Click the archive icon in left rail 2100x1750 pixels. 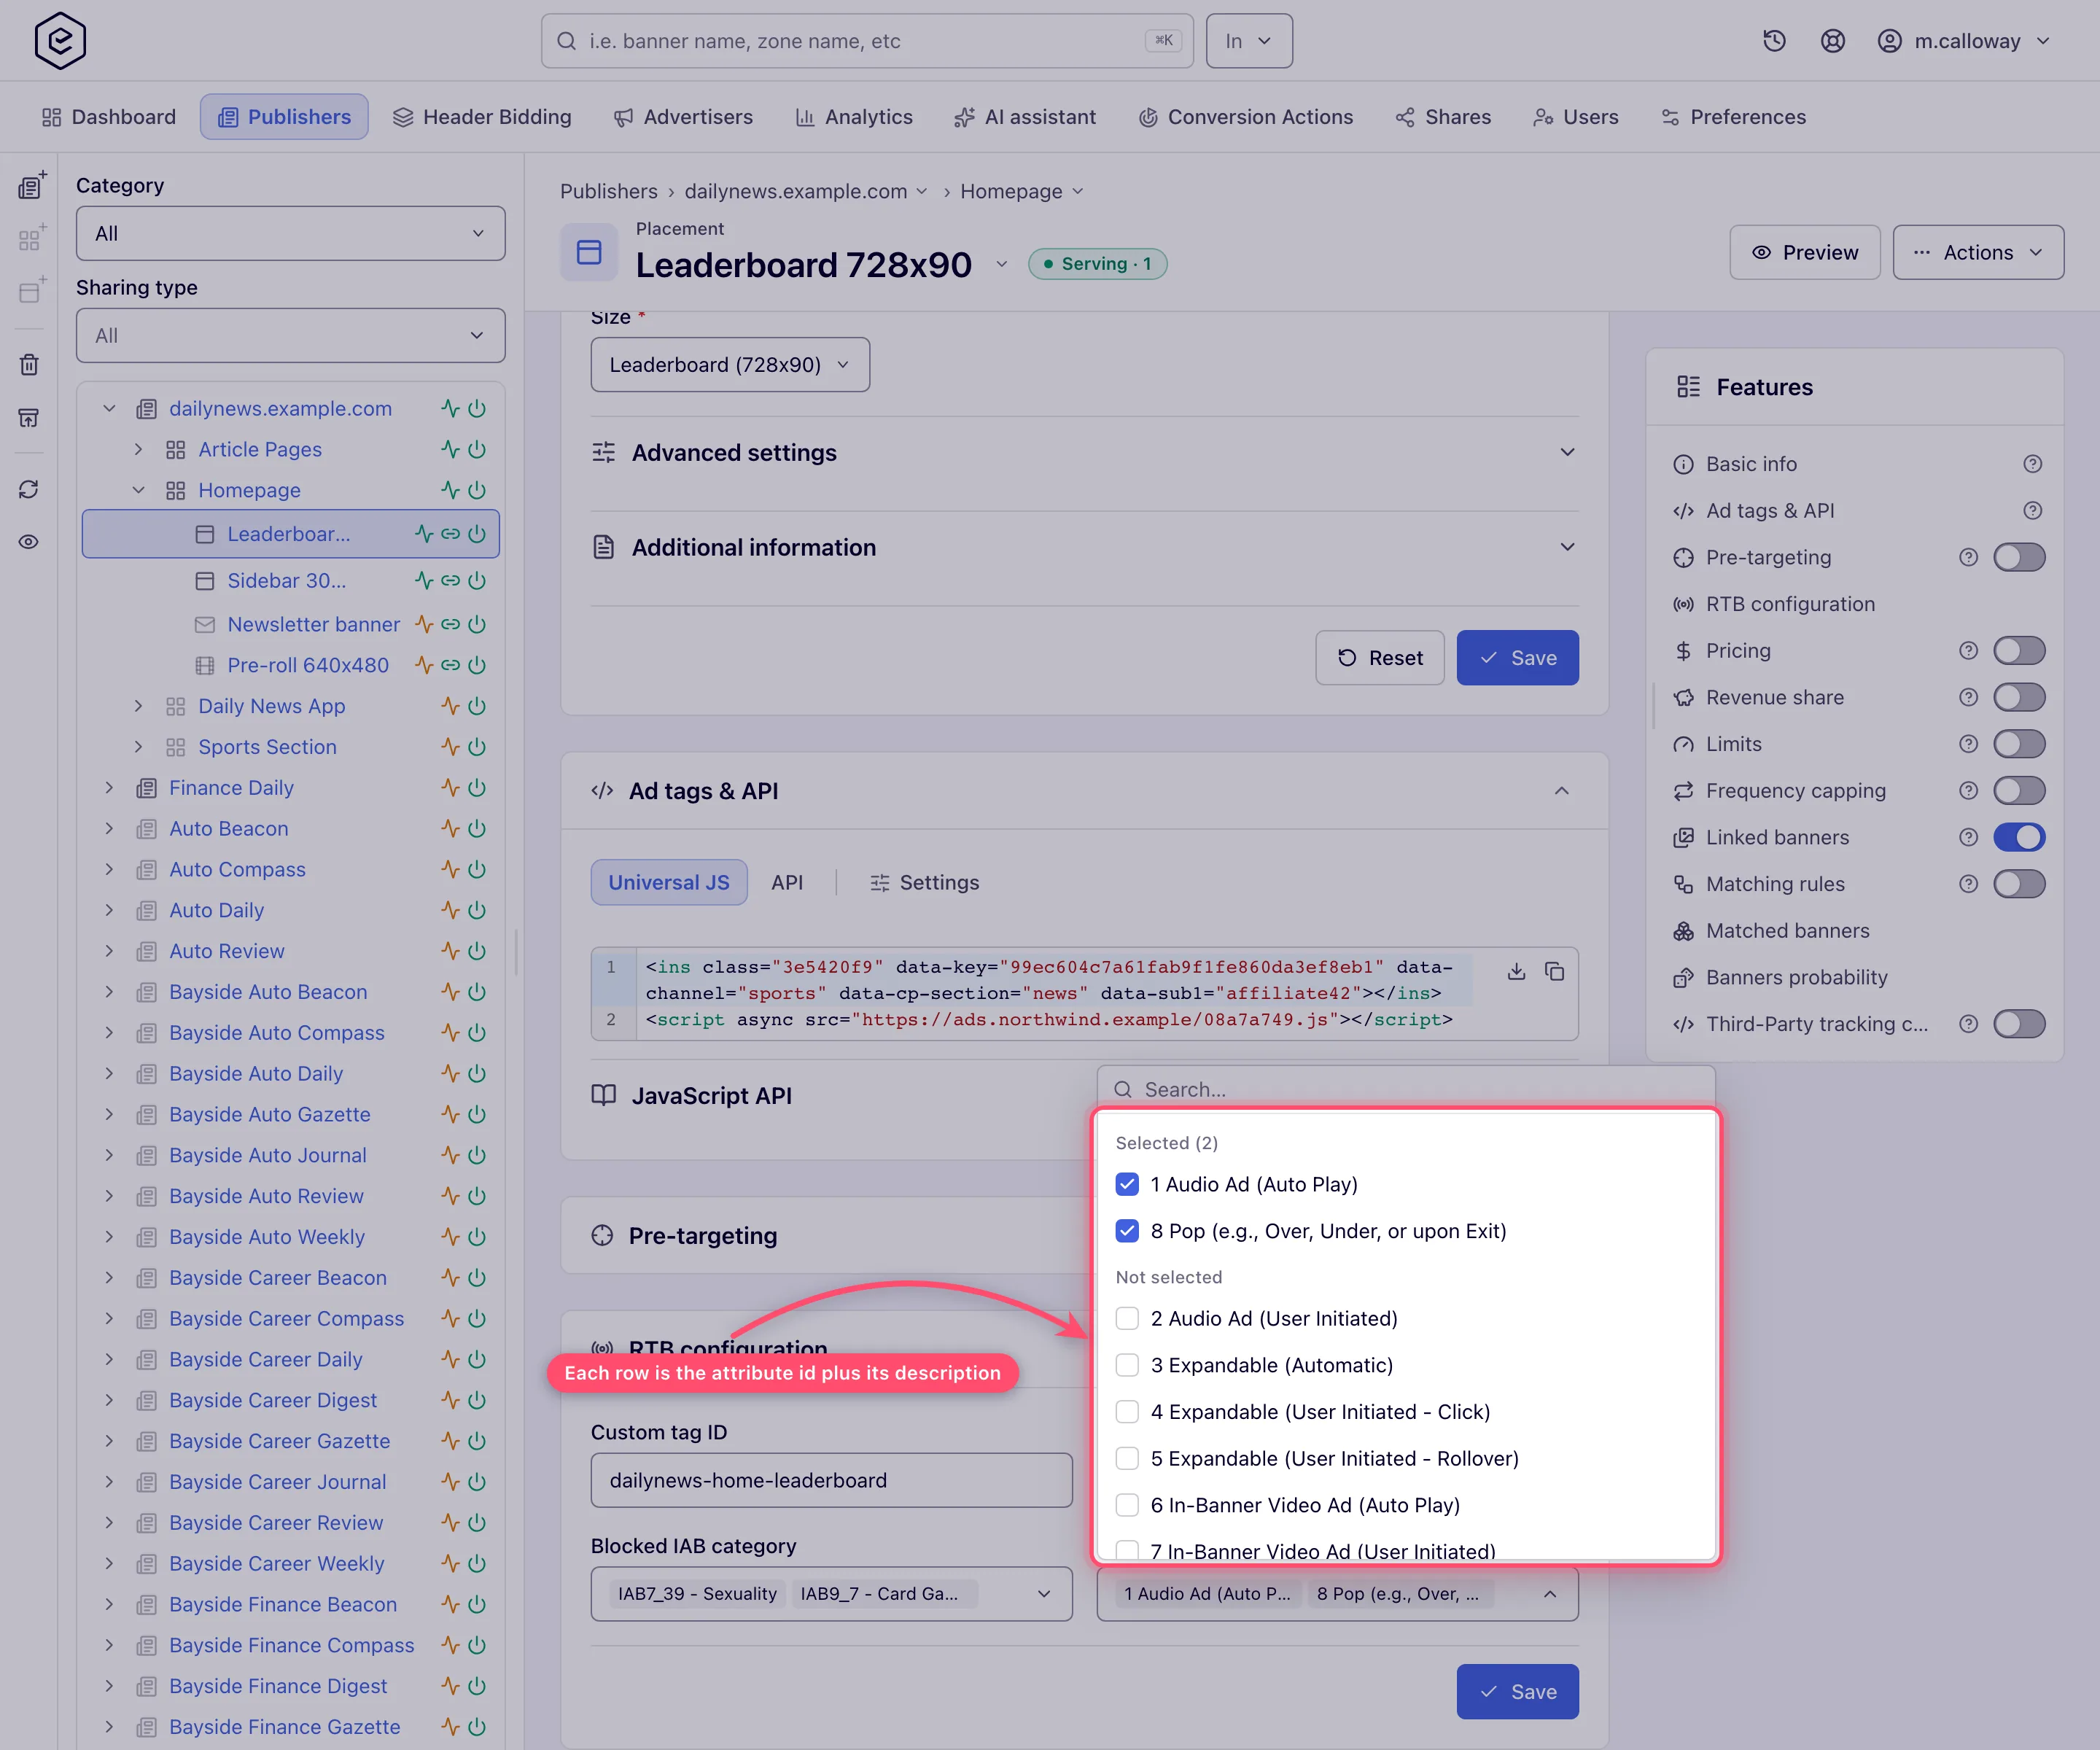tap(29, 418)
